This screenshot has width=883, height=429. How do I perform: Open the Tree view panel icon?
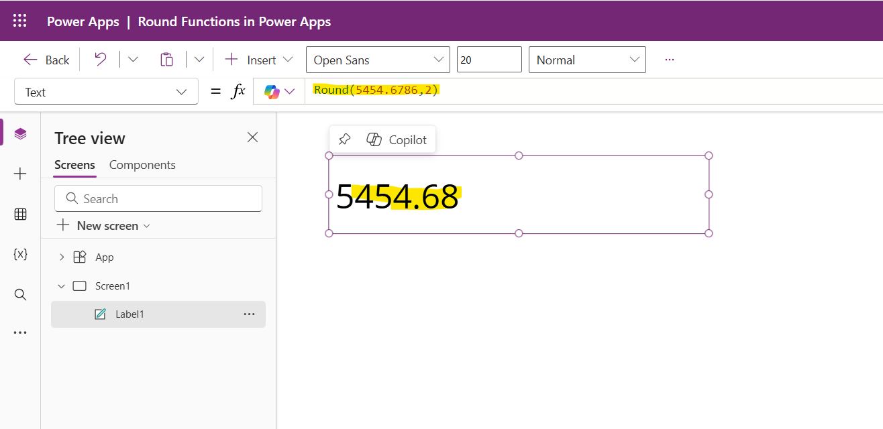click(x=20, y=132)
